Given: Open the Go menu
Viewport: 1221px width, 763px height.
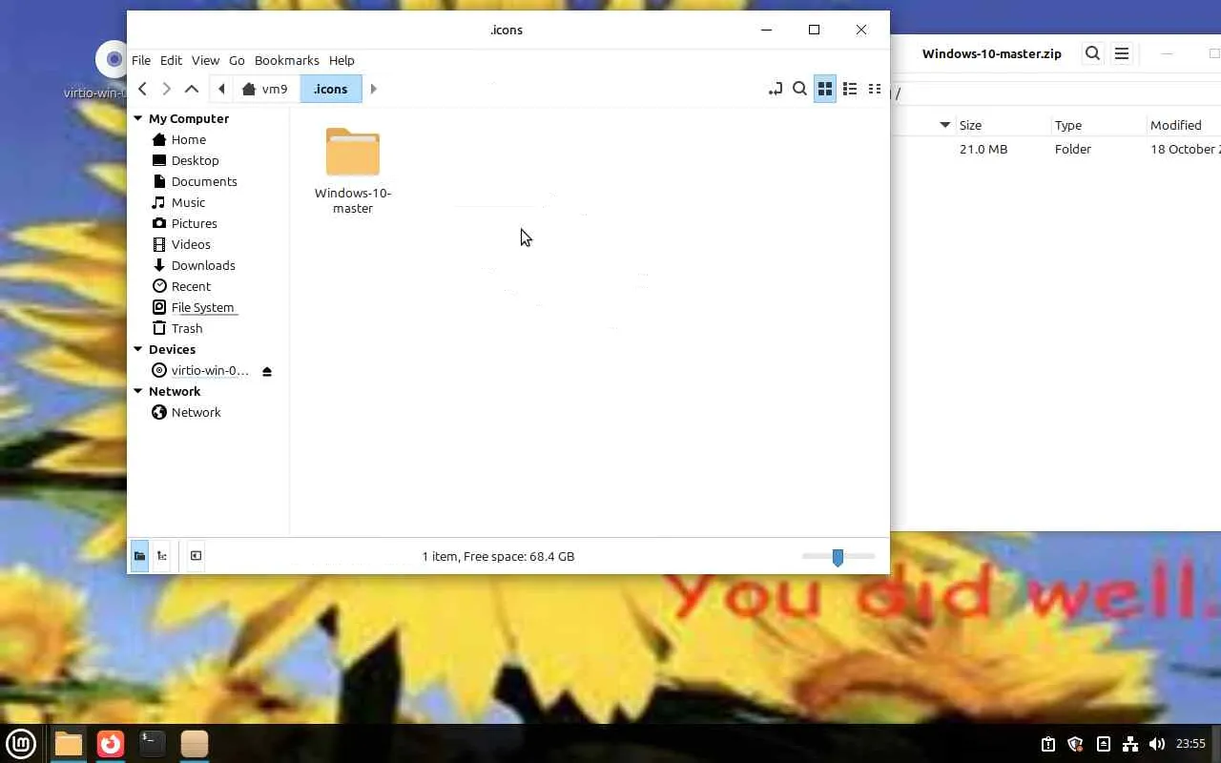Looking at the screenshot, I should 237,60.
